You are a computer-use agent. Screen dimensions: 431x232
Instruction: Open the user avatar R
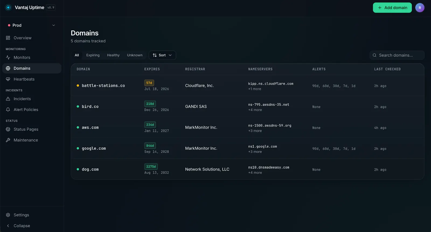[x=420, y=8]
